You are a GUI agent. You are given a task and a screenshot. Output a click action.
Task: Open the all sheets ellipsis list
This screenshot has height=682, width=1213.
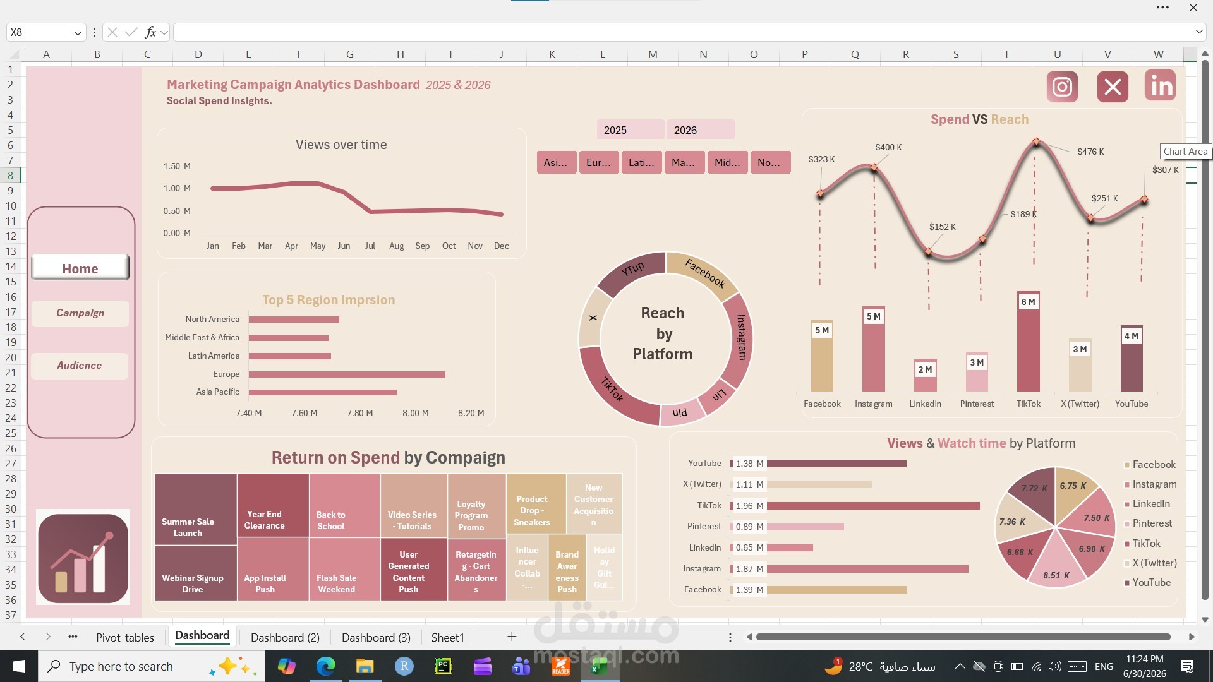(x=73, y=637)
